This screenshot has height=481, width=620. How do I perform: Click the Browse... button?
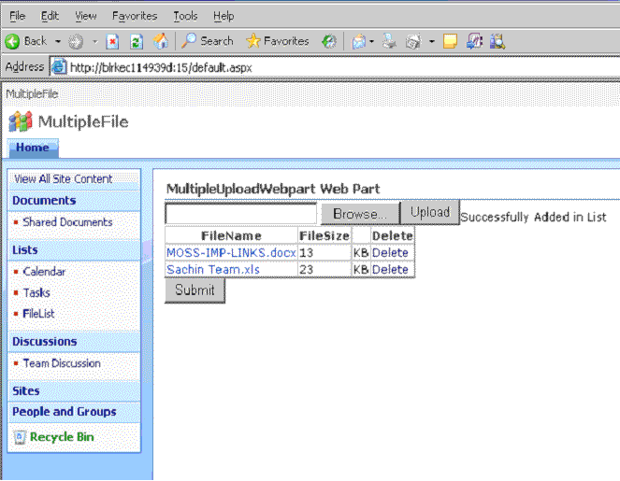[x=360, y=214]
